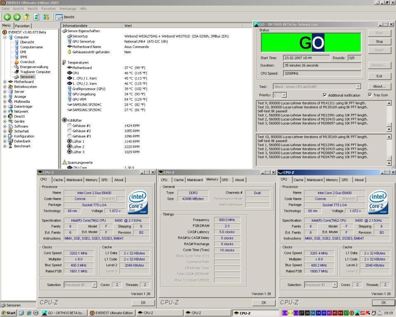Click OK in the middle CPU-Z window

point(264,303)
